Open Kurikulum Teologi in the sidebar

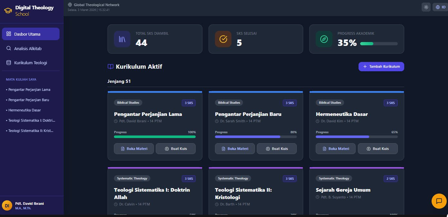(31, 63)
